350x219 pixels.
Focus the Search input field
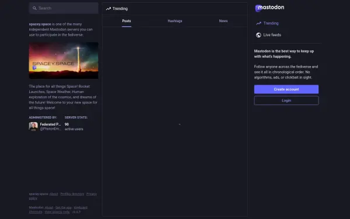[64, 8]
